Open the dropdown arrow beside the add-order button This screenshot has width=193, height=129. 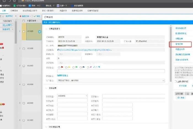pyautogui.click(x=30, y=16)
